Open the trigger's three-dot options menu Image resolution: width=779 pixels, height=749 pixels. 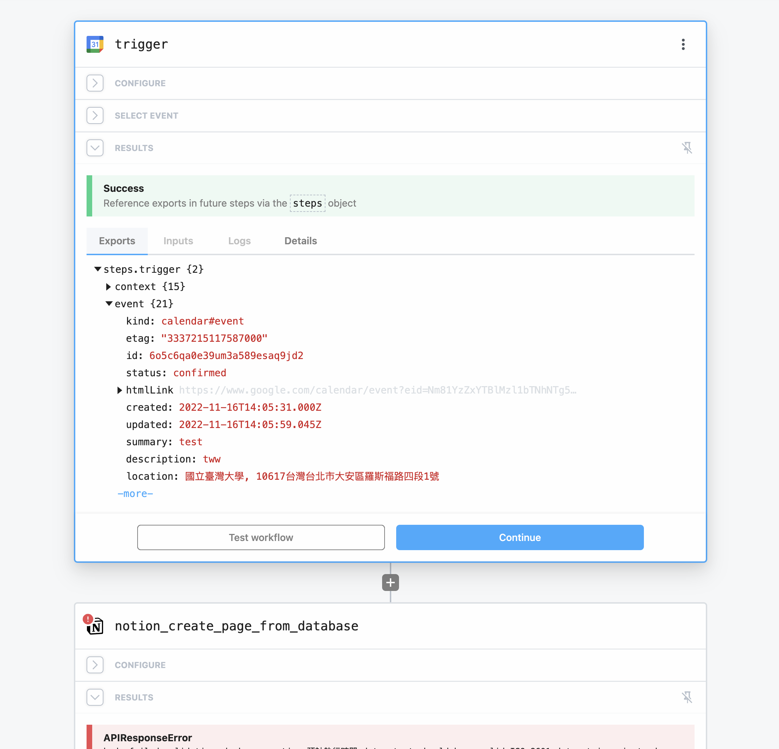683,44
